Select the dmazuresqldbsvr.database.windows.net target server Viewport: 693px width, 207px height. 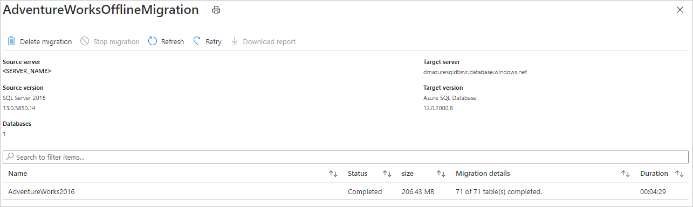click(475, 72)
